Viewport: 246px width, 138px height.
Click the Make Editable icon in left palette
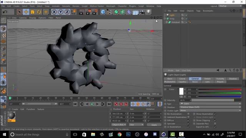click(x=3, y=20)
